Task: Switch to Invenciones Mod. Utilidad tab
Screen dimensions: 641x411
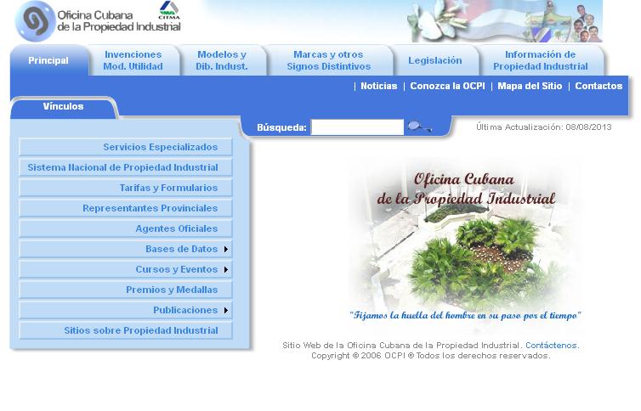Action: [133, 60]
